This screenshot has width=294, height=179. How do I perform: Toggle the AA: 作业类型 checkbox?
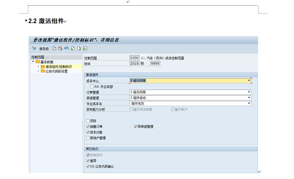[x=92, y=86]
